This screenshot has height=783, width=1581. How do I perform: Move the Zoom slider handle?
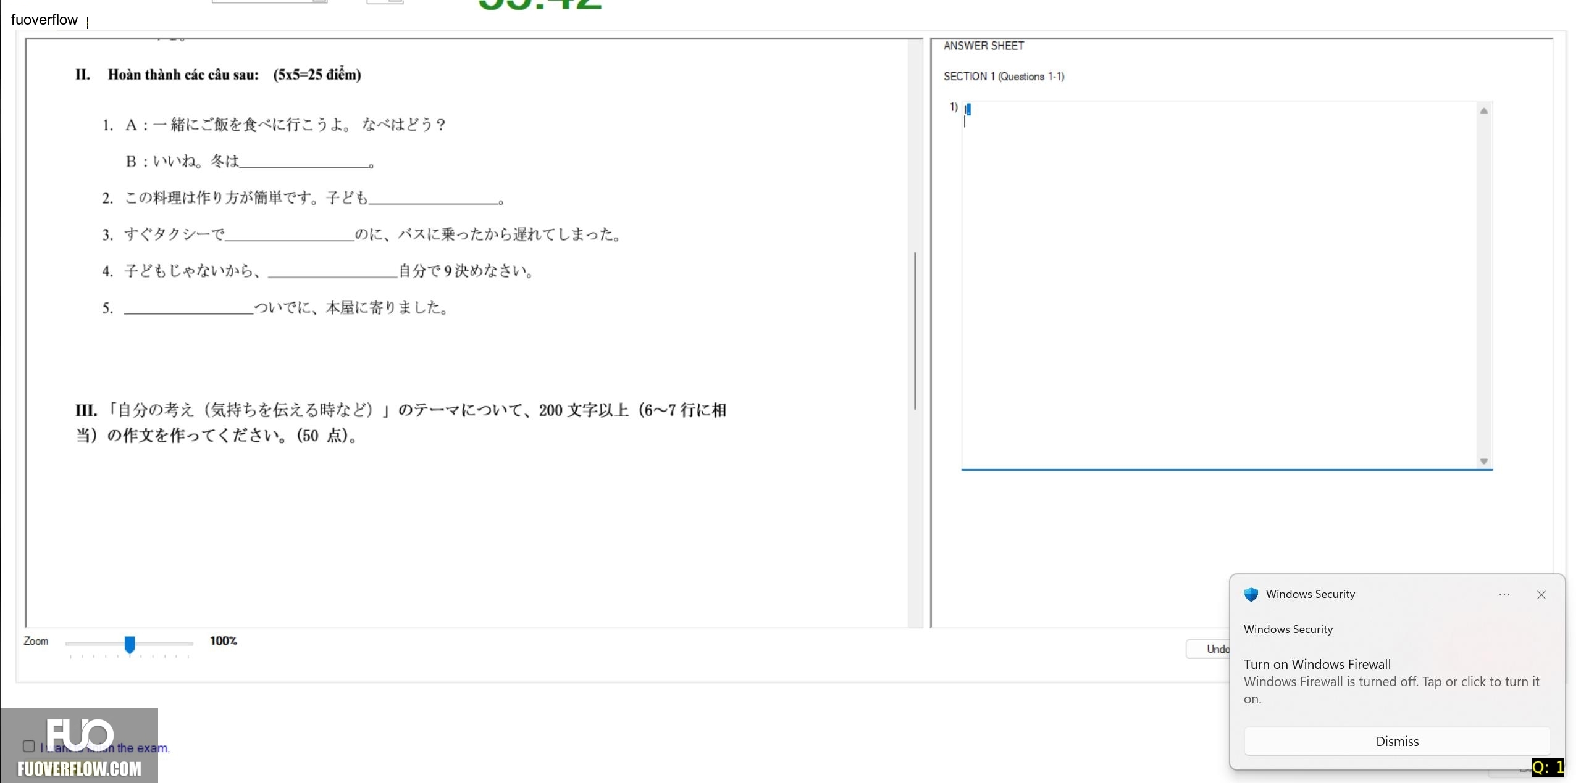pyautogui.click(x=130, y=645)
